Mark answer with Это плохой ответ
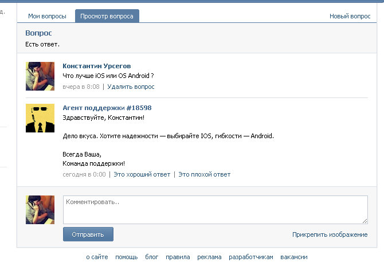The height and width of the screenshot is (266, 384). [x=204, y=174]
